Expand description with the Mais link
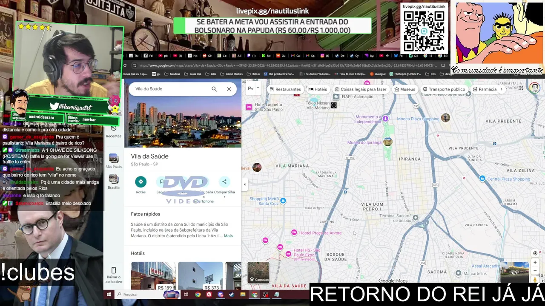 pyautogui.click(x=228, y=236)
